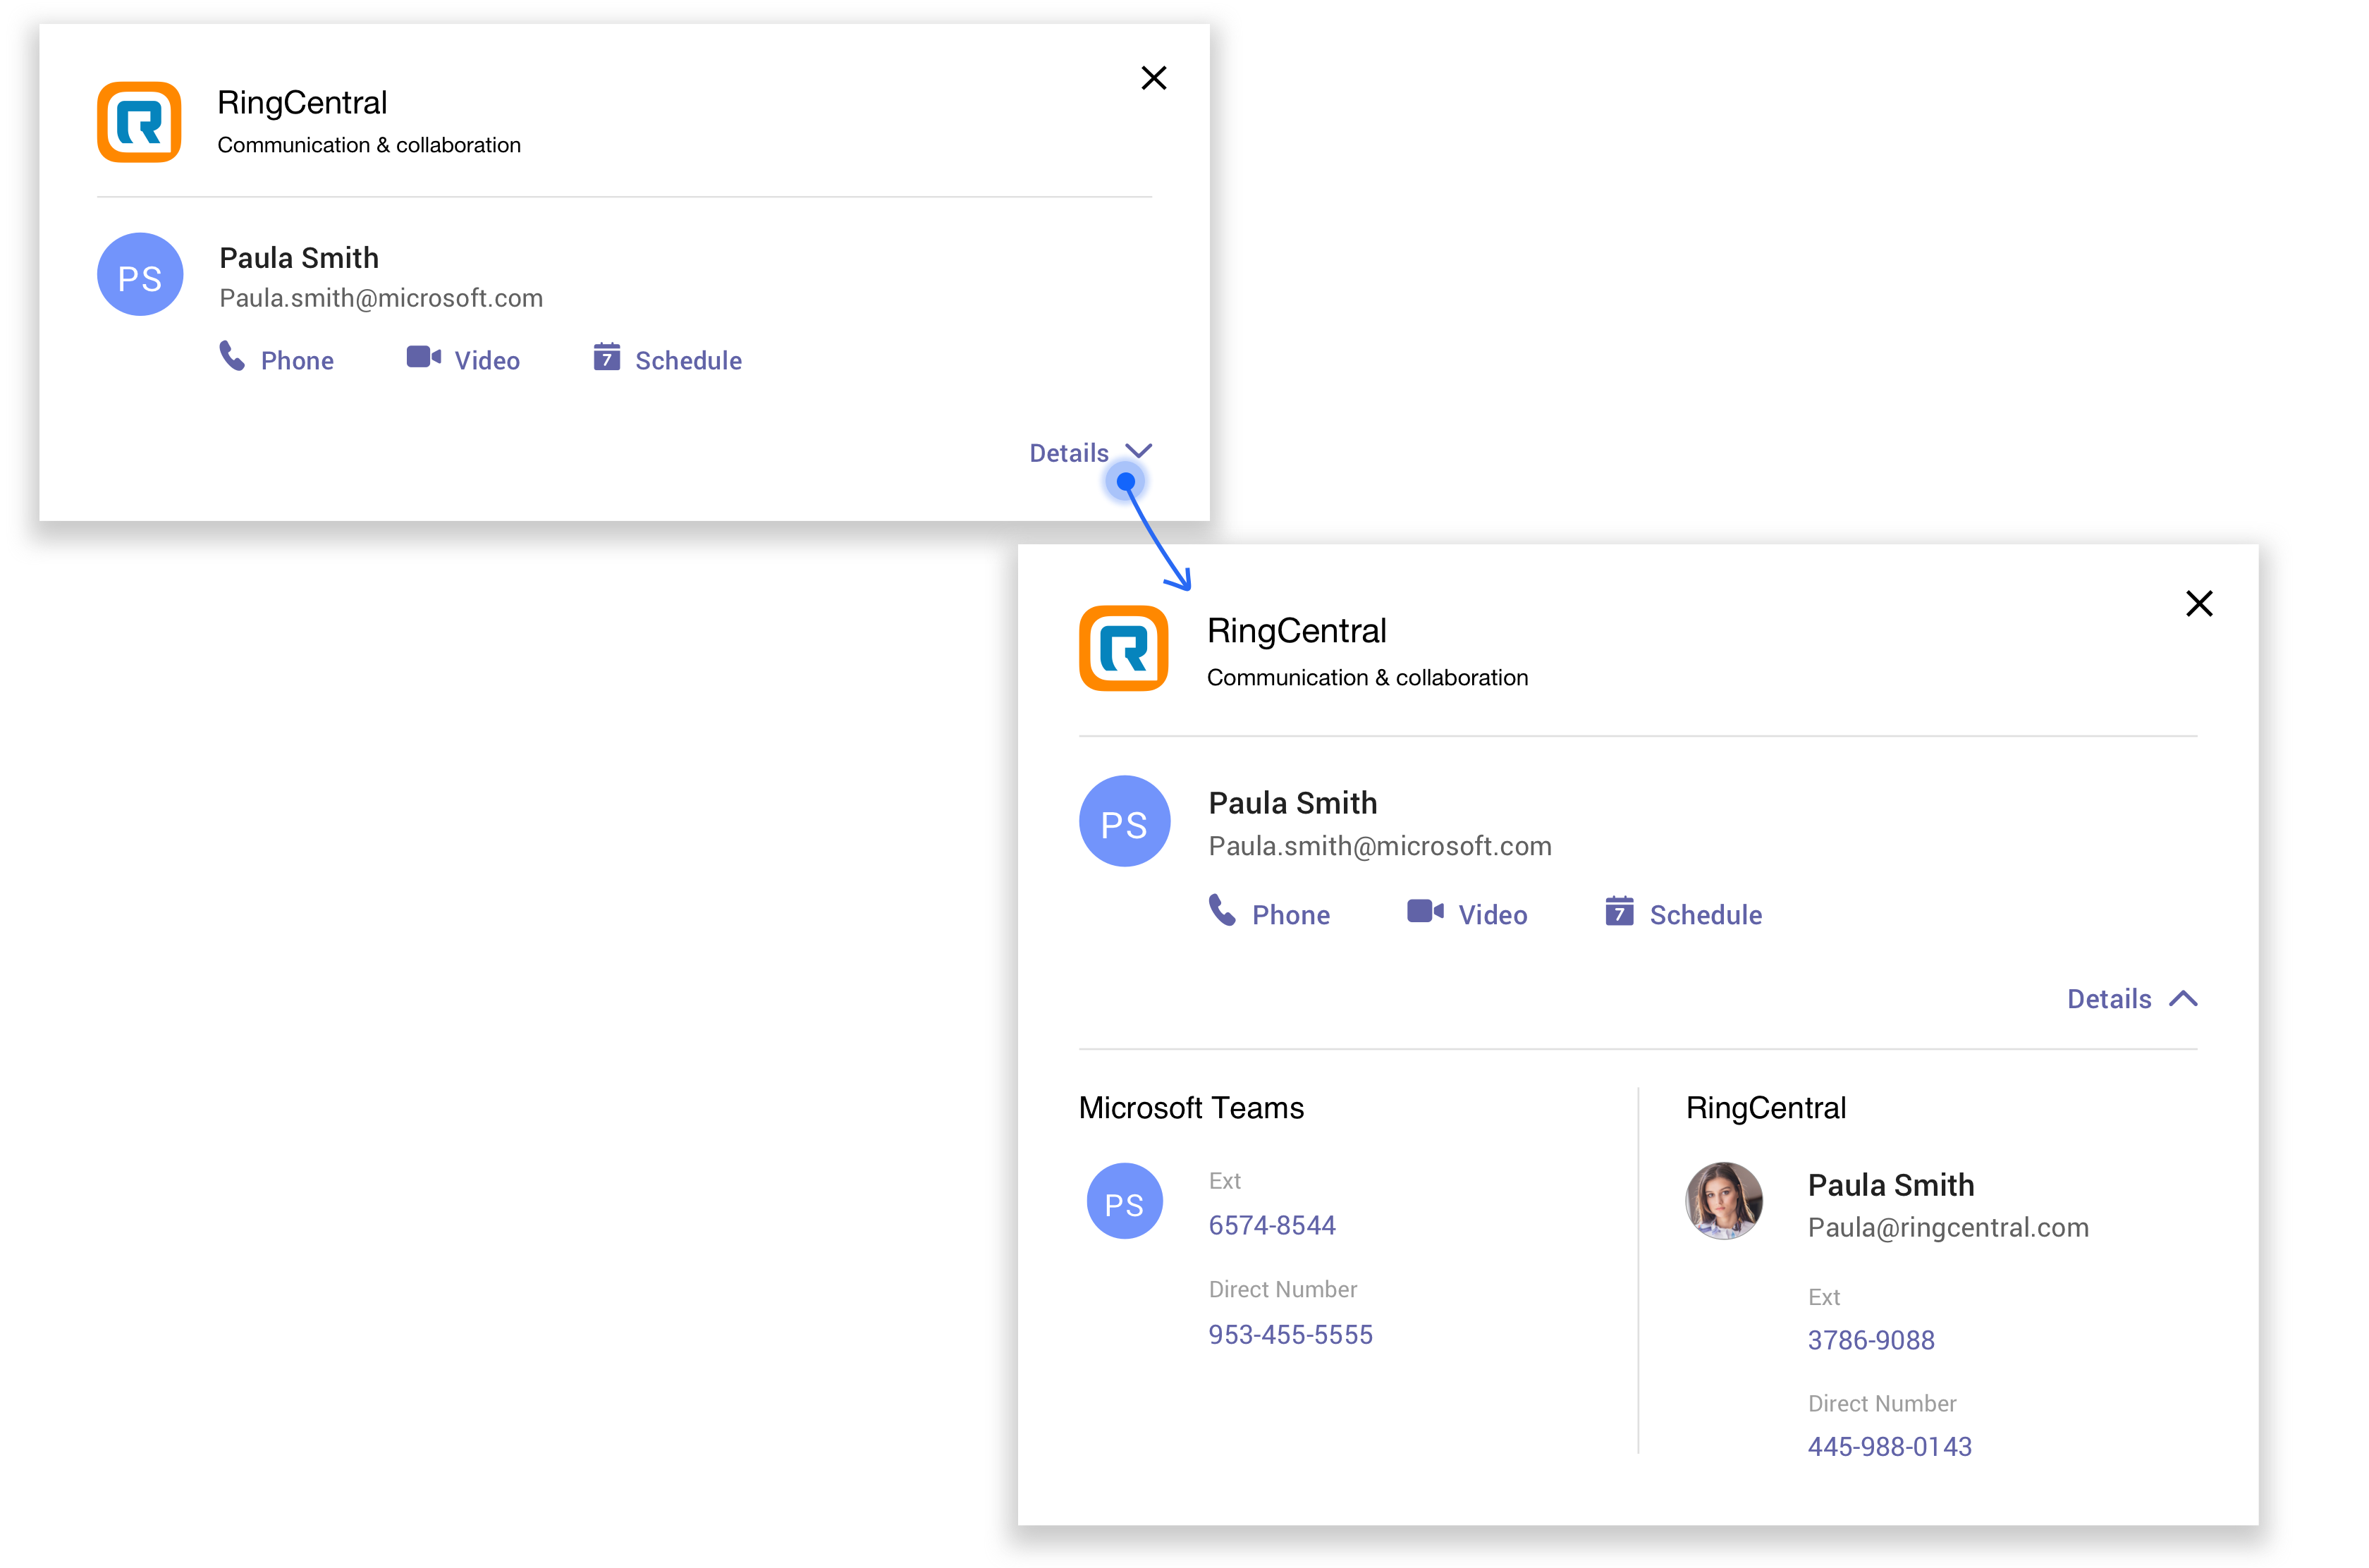Click Details label in expanded card

tap(2108, 999)
